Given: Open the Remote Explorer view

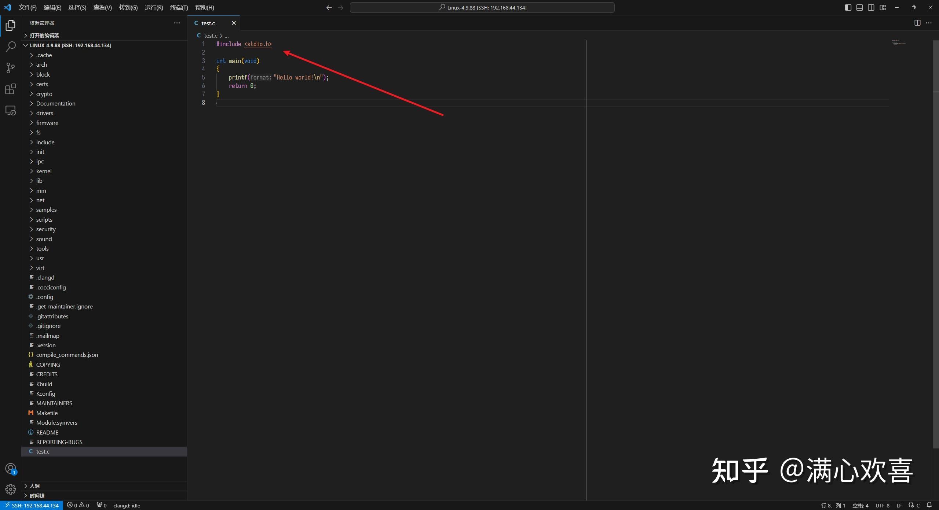Looking at the screenshot, I should (x=11, y=110).
